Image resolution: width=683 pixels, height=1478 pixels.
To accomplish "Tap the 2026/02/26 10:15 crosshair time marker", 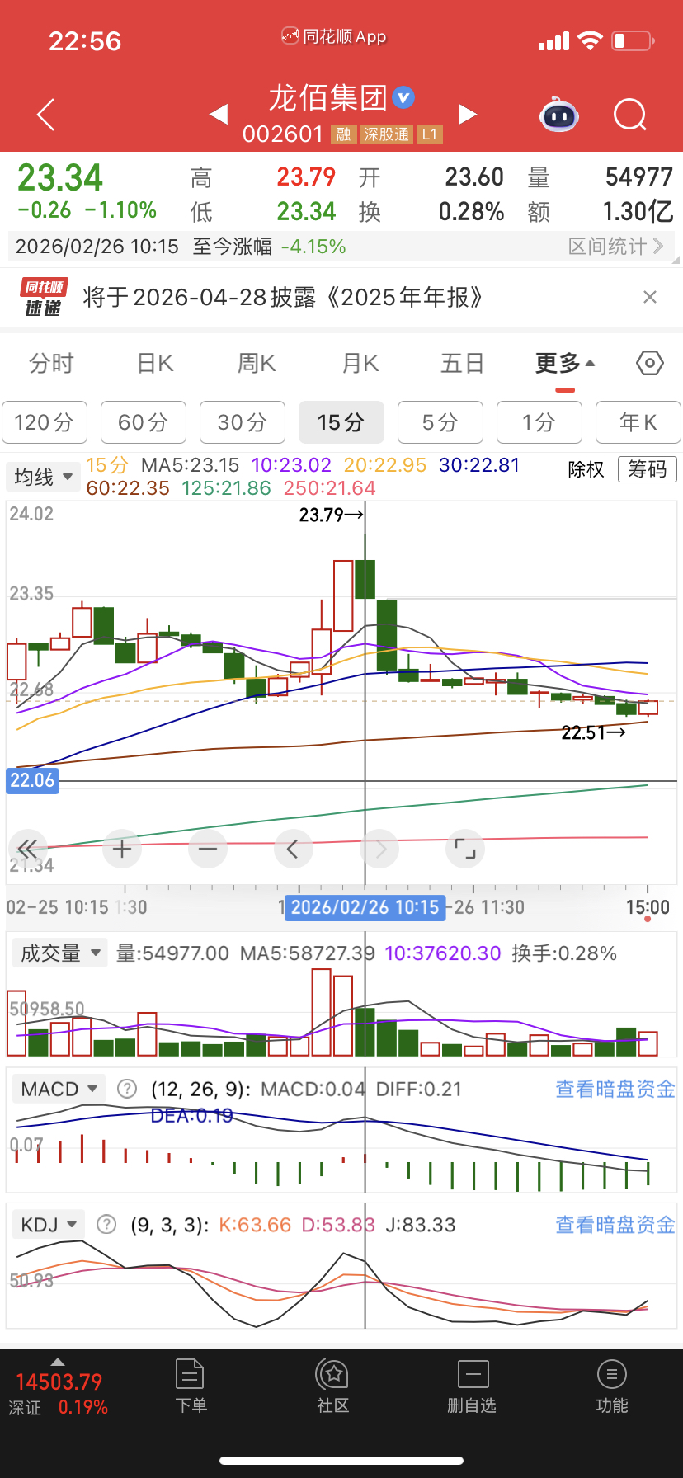I will (x=365, y=907).
